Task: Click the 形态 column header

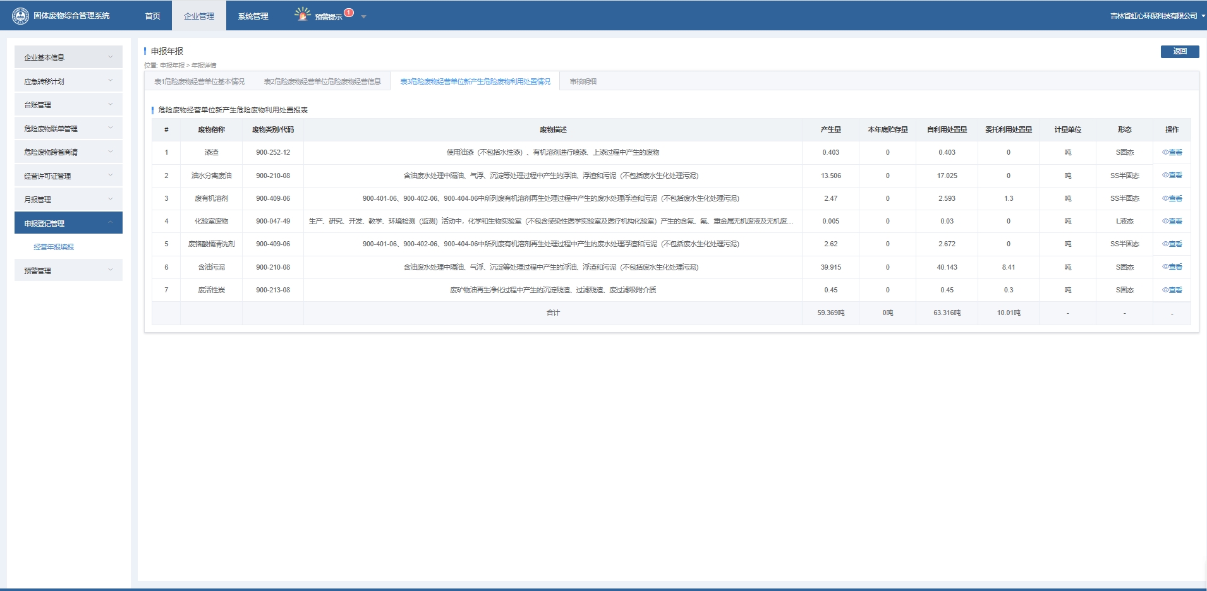Action: coord(1124,129)
